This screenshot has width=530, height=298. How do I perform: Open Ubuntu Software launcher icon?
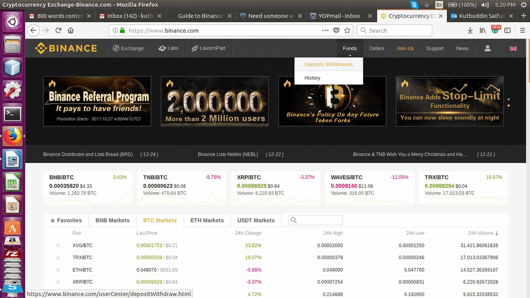click(12, 226)
